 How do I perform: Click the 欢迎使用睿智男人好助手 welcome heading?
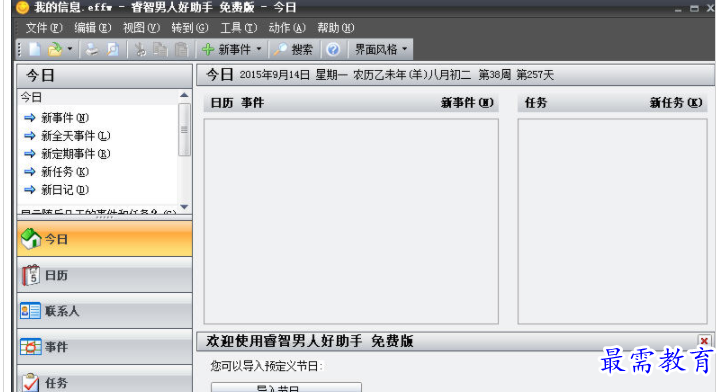pyautogui.click(x=310, y=341)
